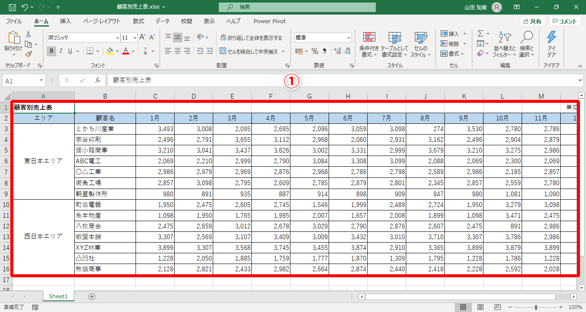Expand the Name Box dropdown arrow

tap(41, 81)
